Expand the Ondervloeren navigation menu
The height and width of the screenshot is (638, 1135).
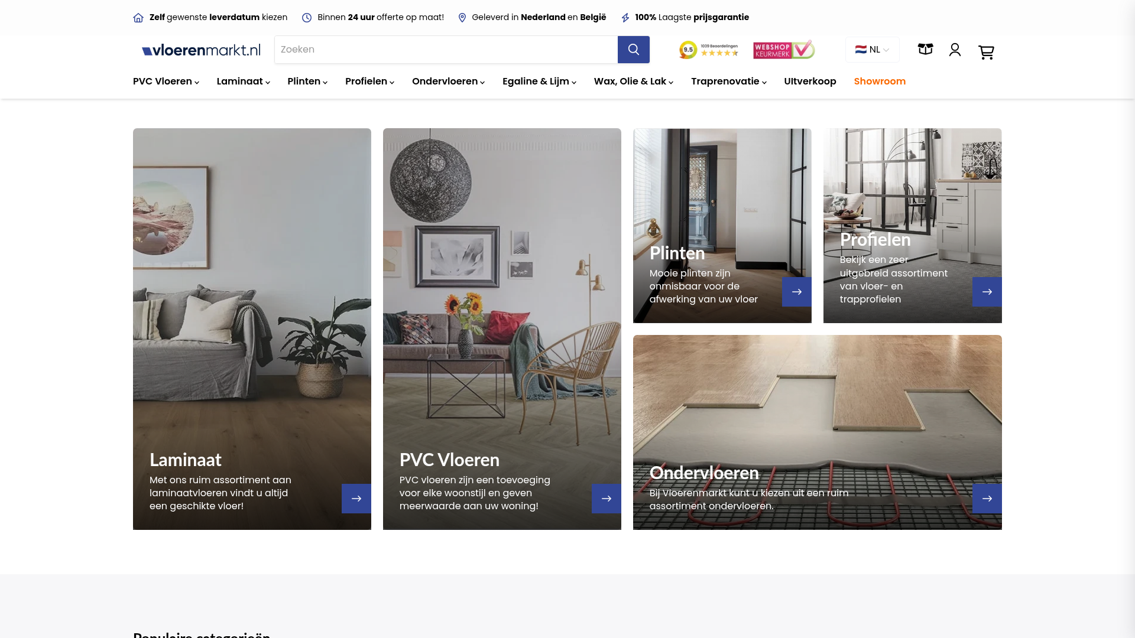(449, 82)
